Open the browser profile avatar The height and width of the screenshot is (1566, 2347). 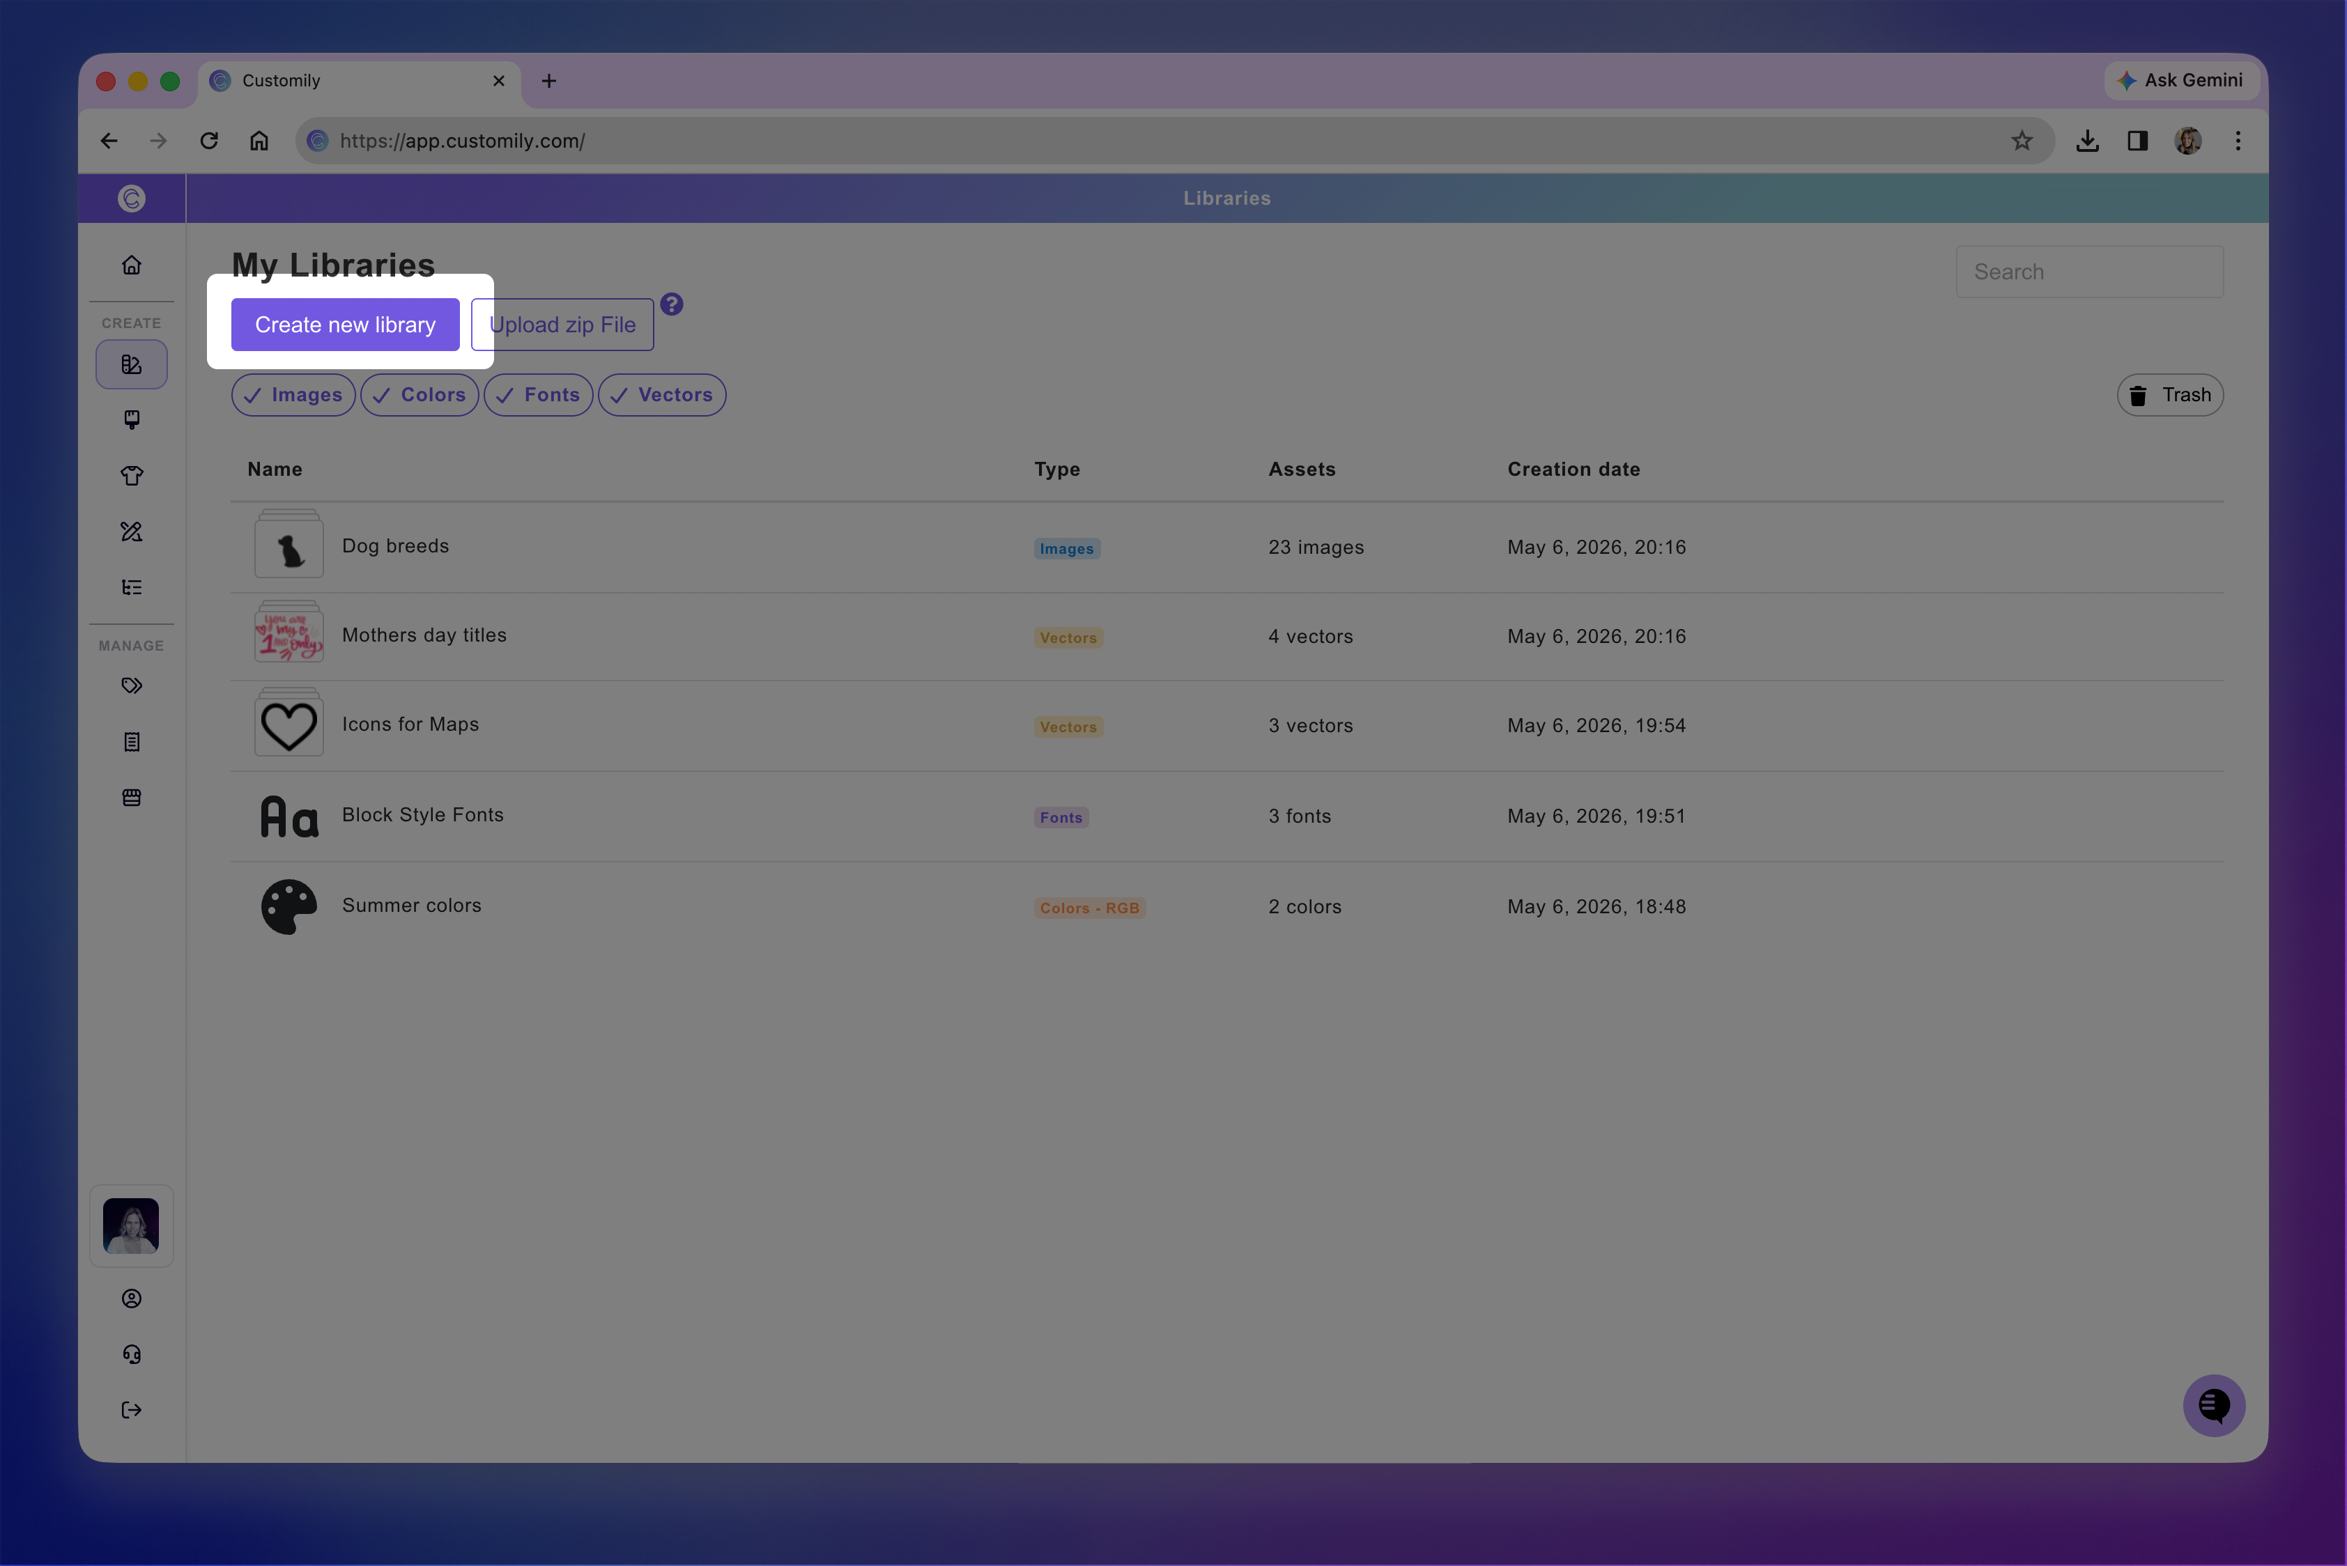point(2188,141)
